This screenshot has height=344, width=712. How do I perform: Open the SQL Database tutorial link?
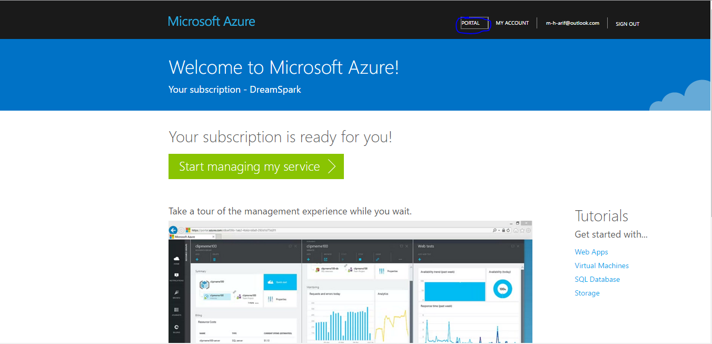pyautogui.click(x=597, y=279)
